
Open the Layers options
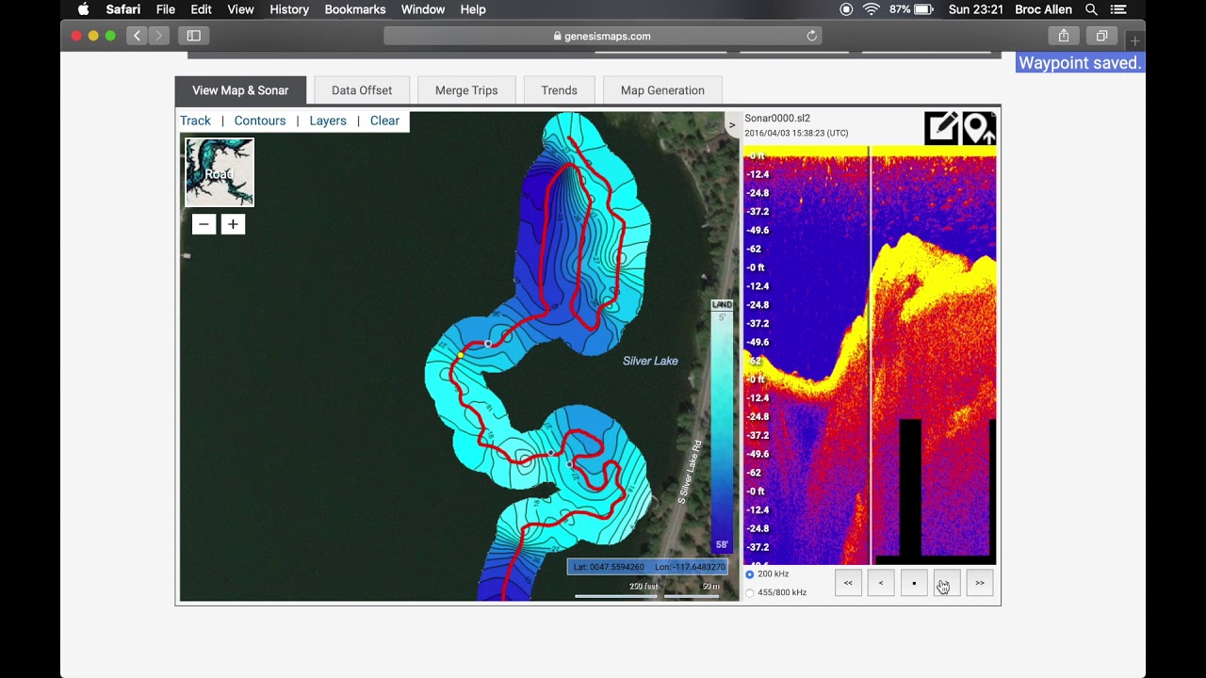click(x=328, y=121)
